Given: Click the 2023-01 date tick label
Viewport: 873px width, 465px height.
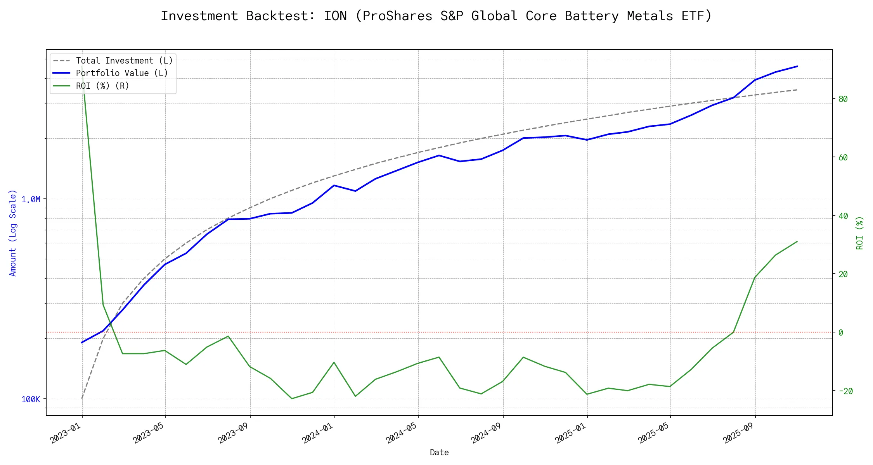Looking at the screenshot, I should 66,433.
